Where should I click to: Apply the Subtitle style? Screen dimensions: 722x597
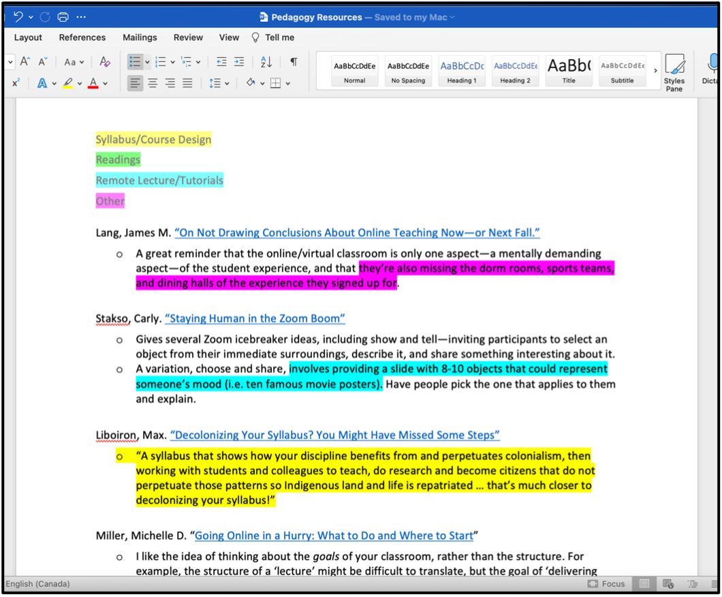pyautogui.click(x=622, y=71)
